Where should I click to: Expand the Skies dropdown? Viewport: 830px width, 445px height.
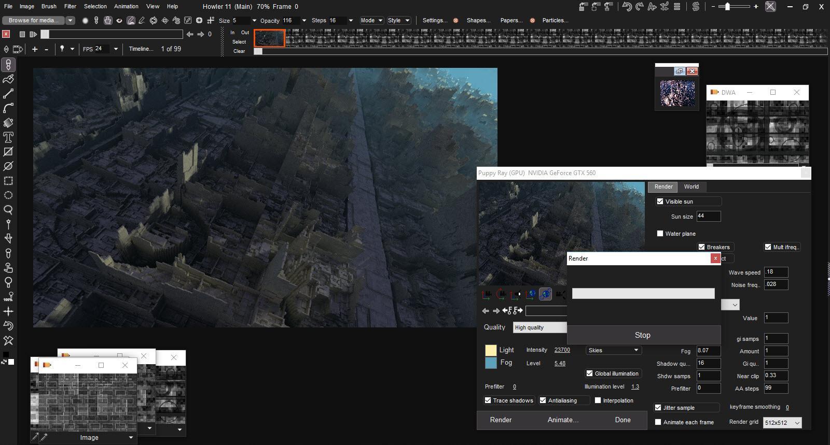point(613,350)
